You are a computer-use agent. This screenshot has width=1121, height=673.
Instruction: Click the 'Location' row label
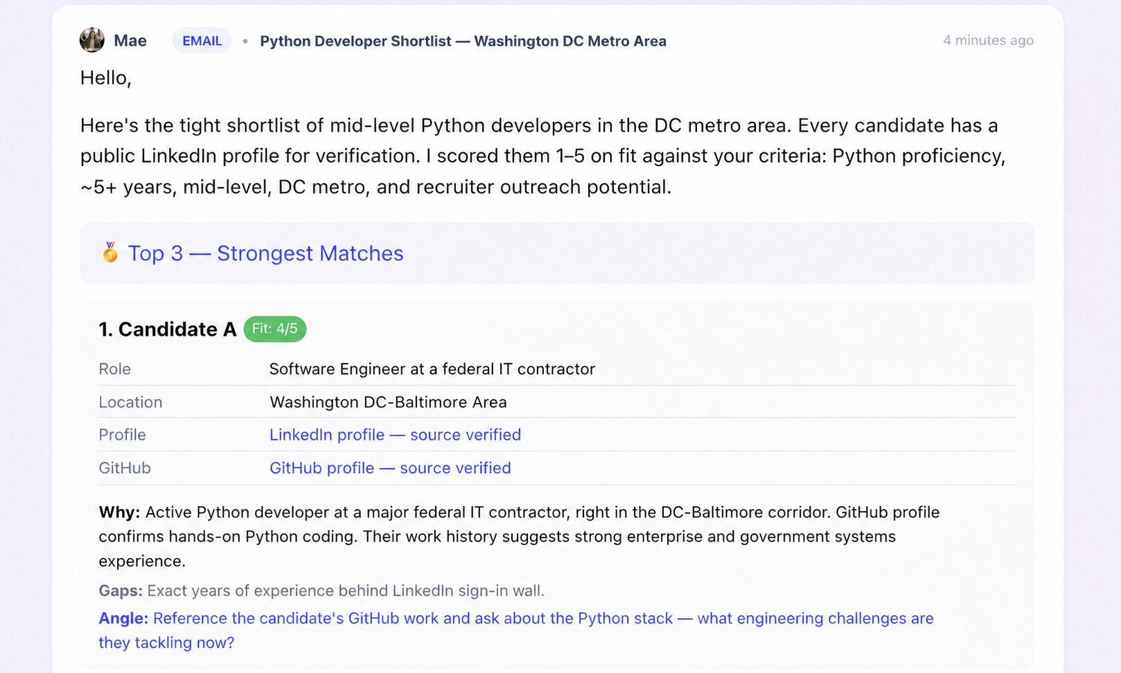130,402
